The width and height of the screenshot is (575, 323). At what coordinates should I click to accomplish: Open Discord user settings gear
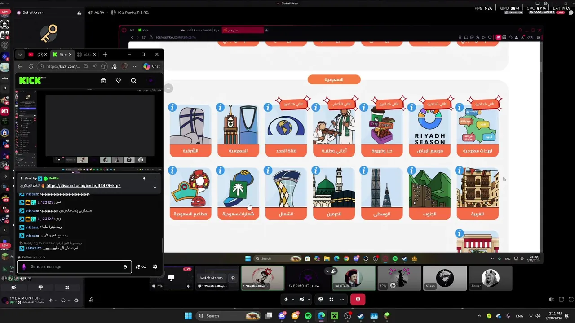(76, 300)
